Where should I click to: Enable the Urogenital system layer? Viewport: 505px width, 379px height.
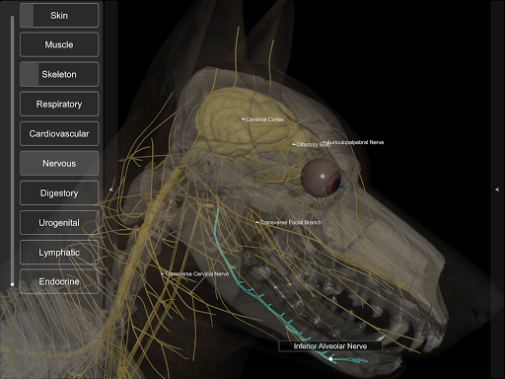59,222
